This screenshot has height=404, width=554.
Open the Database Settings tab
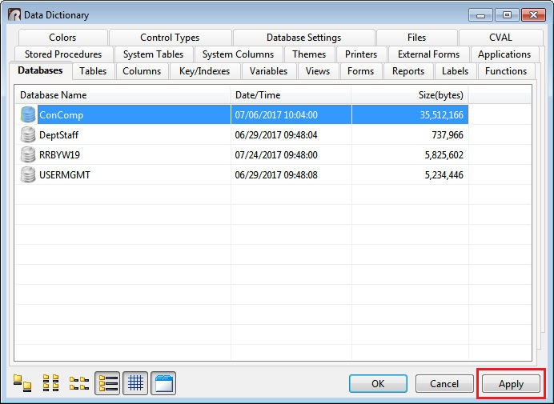coord(303,38)
